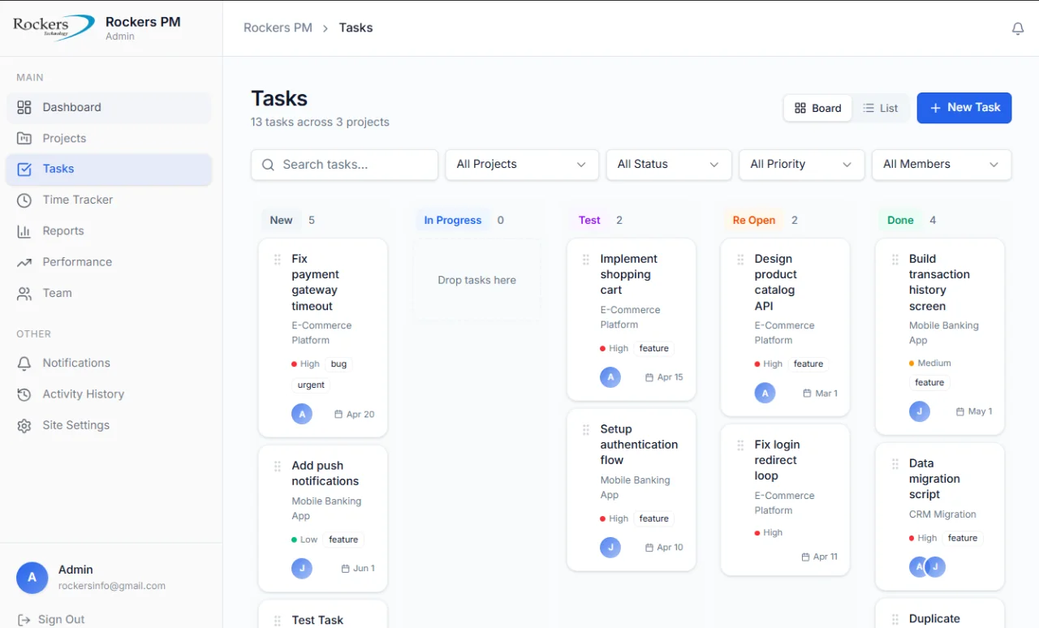Click drag handle on Design product catalog API

[740, 260]
